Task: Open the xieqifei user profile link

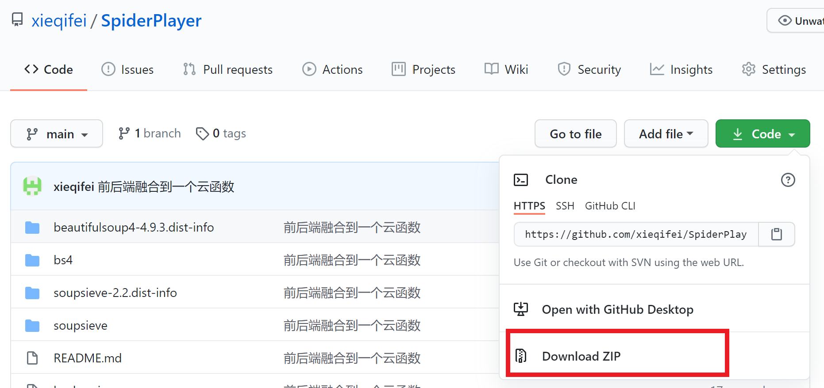Action: pos(59,21)
